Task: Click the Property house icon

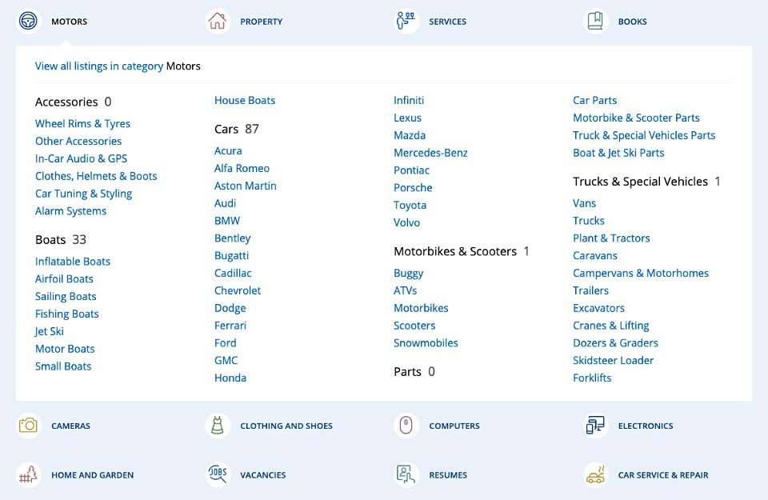Action: [218, 22]
